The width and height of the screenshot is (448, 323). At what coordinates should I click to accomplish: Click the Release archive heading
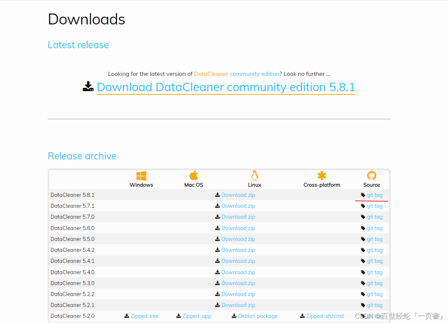point(82,156)
